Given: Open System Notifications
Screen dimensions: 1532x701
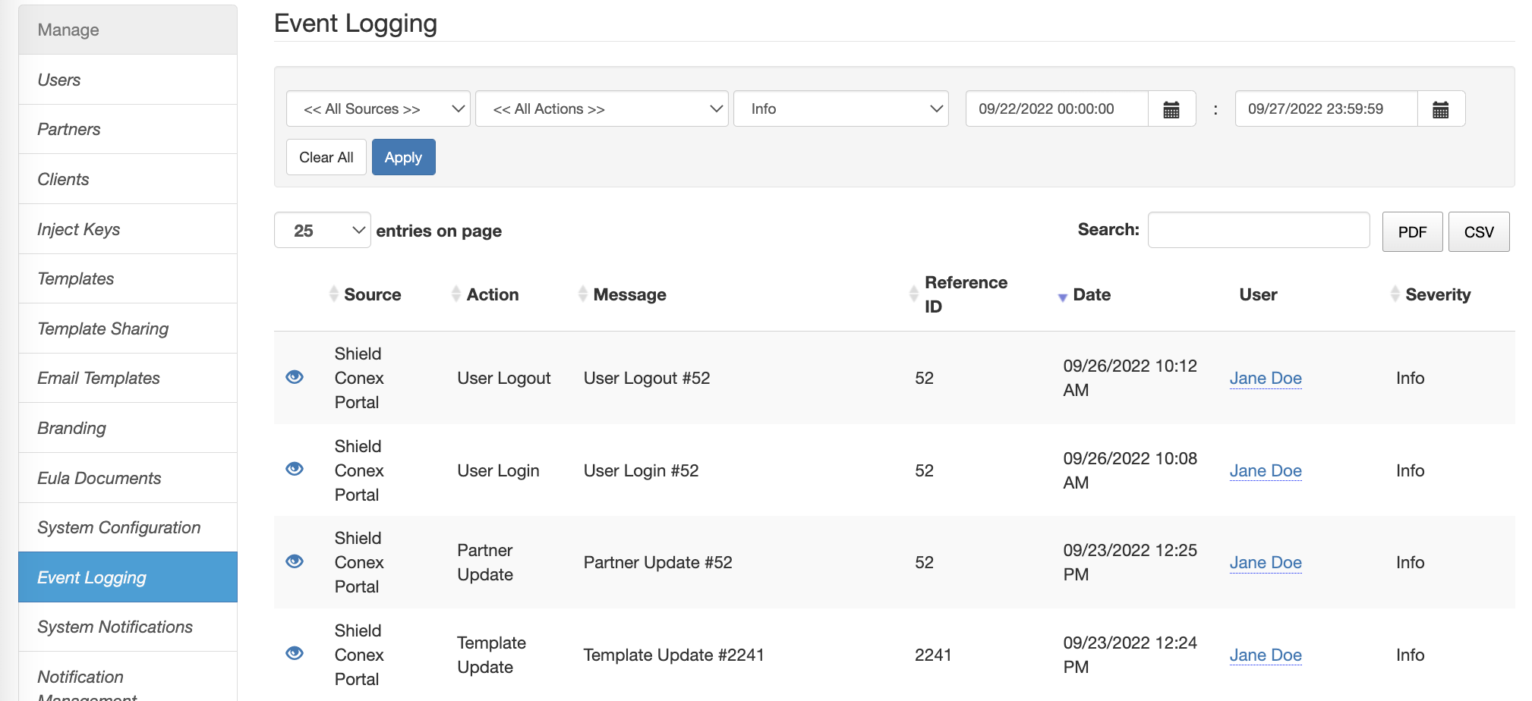Looking at the screenshot, I should pyautogui.click(x=128, y=627).
